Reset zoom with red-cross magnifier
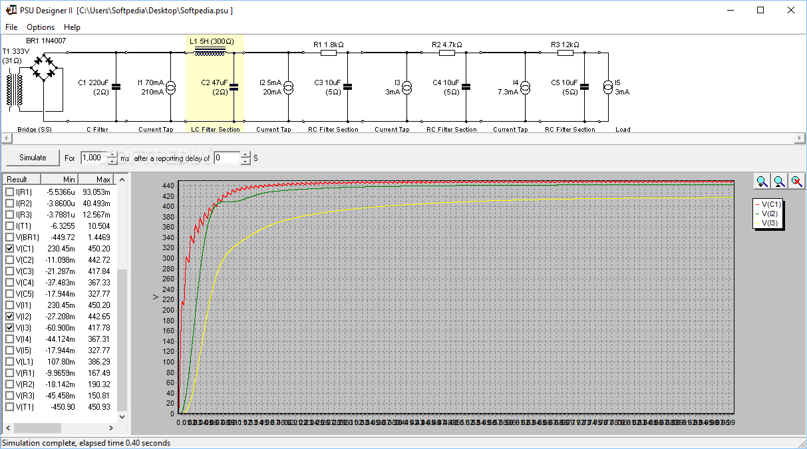This screenshot has height=449, width=807. 796,181
